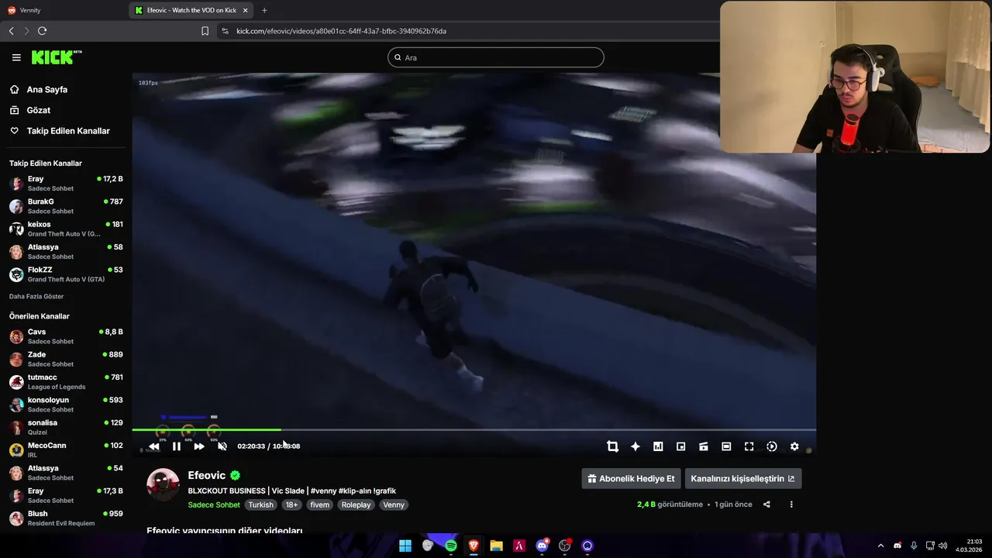Viewport: 992px width, 558px height.
Task: Click the Ara search field
Action: (496, 57)
